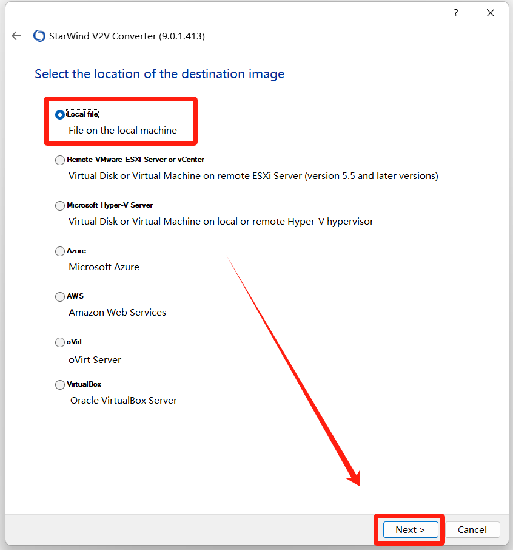
Task: Open help with the question mark icon
Action: (455, 13)
